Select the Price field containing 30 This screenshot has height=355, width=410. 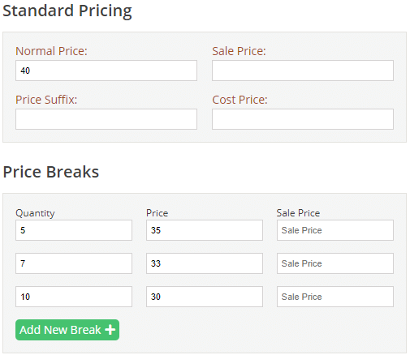[205, 297]
